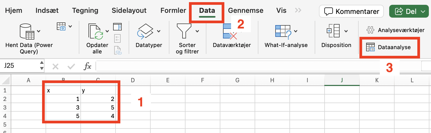Click the Analyseværktøjer gear icon
Screen dimensions: 431x133
coord(370,30)
